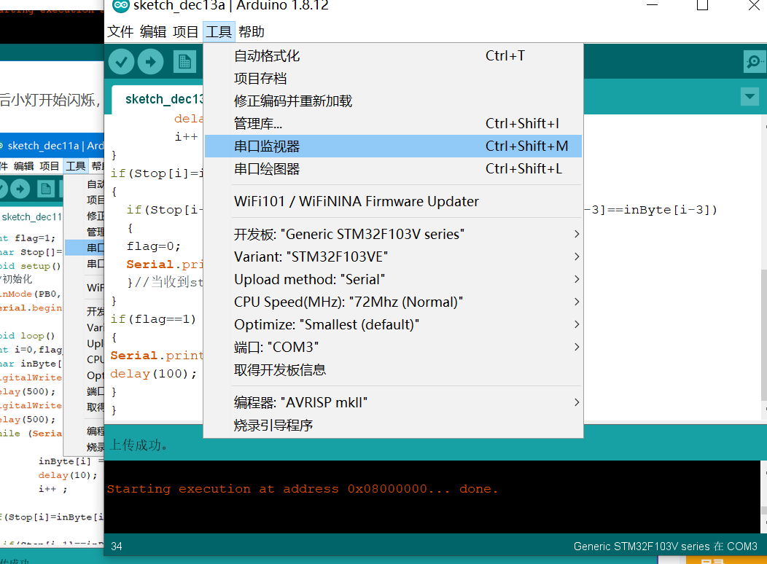The height and width of the screenshot is (564, 767).
Task: Expand the CPU Speed 72Mhz submenu
Action: pos(393,302)
